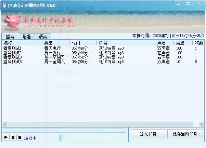Image resolution: width=206 pixels, height=148 pixels.
Task: Sort list by the 名称 column header
Action: (22, 43)
